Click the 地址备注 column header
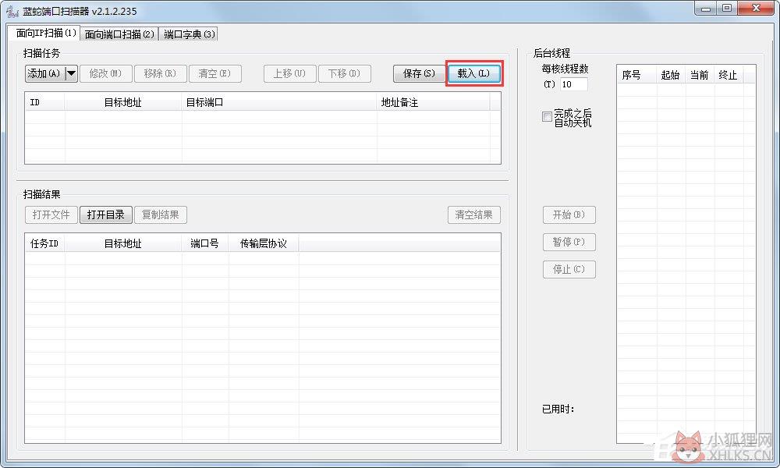The height and width of the screenshot is (468, 780). 433,102
